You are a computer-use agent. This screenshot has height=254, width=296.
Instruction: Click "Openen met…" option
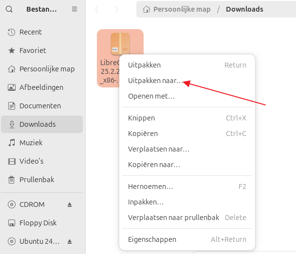click(x=151, y=96)
